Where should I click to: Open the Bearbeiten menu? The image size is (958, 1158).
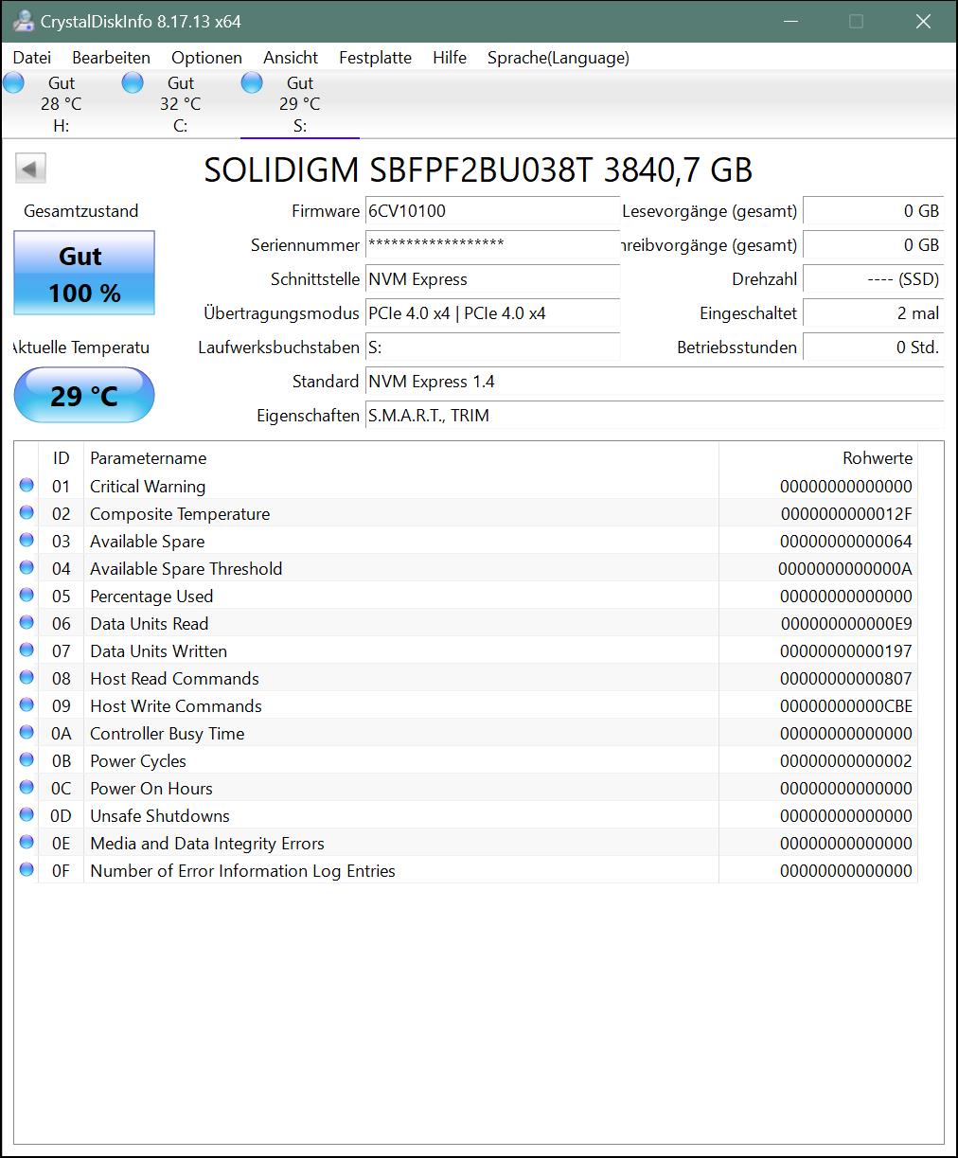click(x=111, y=58)
